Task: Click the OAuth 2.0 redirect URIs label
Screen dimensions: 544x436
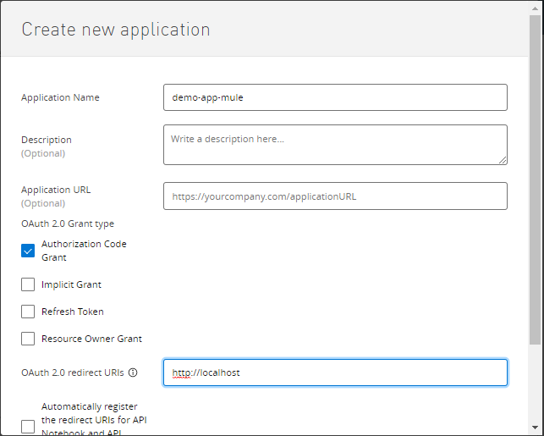Action: (x=73, y=373)
